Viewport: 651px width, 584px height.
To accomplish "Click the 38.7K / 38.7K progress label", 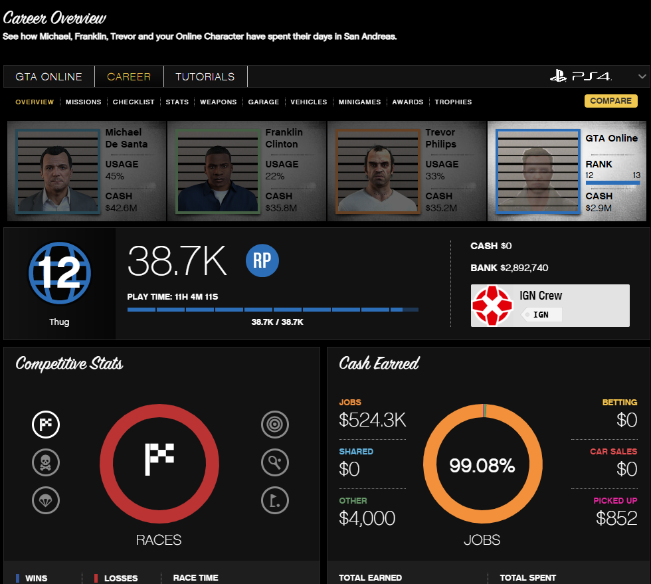I will (x=278, y=322).
